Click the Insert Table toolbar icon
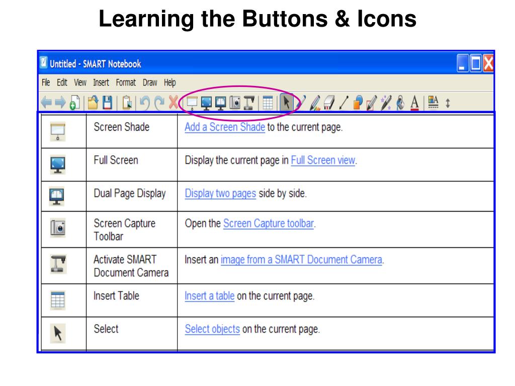The image size is (515, 386). click(x=268, y=103)
